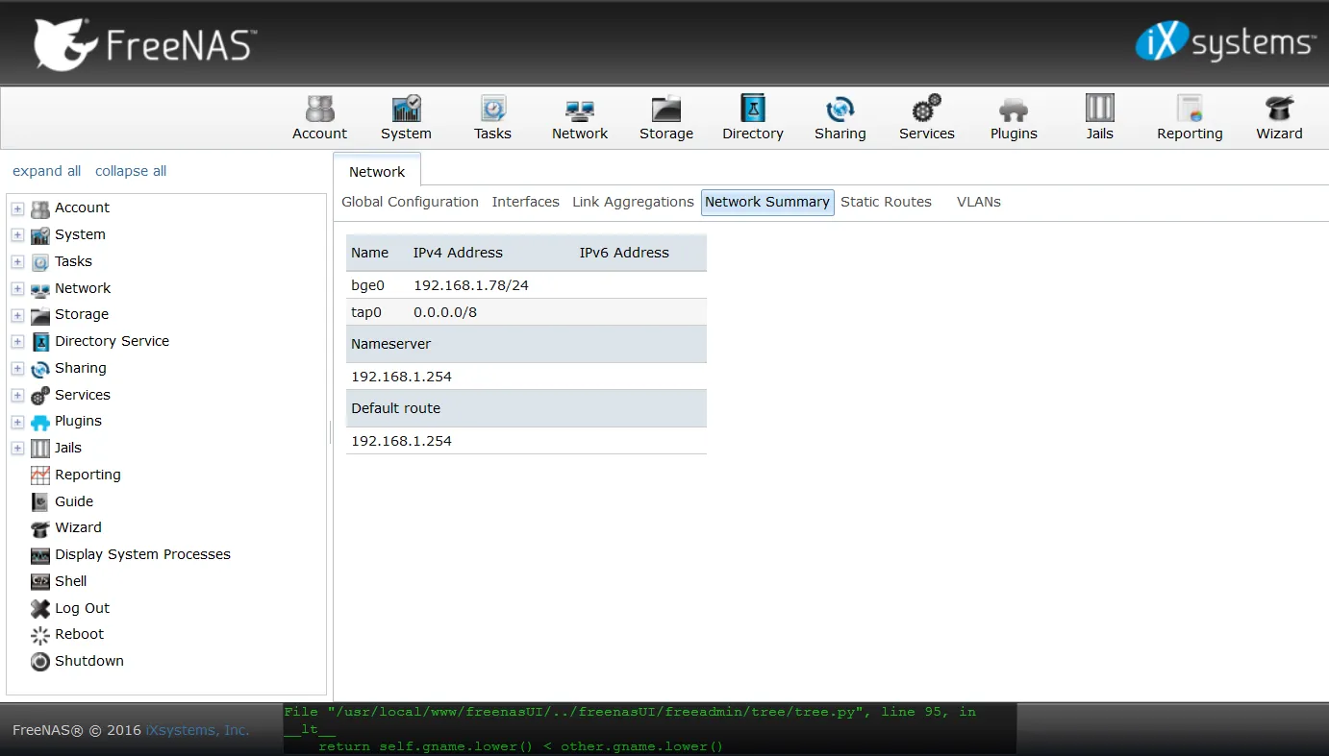Open Reporting via its toolbar icon
This screenshot has width=1329, height=756.
pyautogui.click(x=1189, y=115)
